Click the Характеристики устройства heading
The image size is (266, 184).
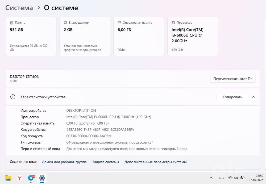pyautogui.click(x=43, y=97)
